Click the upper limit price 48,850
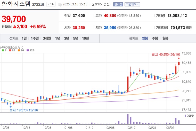Viewport: 196px width, 131px height. click(134, 16)
